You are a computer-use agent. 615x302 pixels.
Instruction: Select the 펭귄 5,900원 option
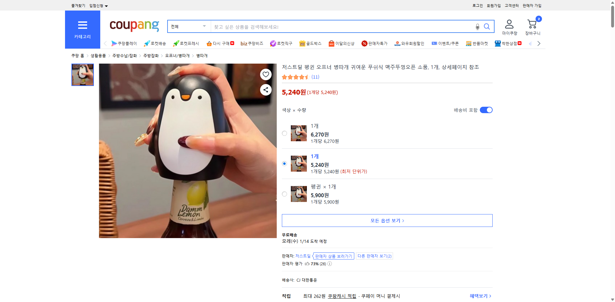pos(284,194)
